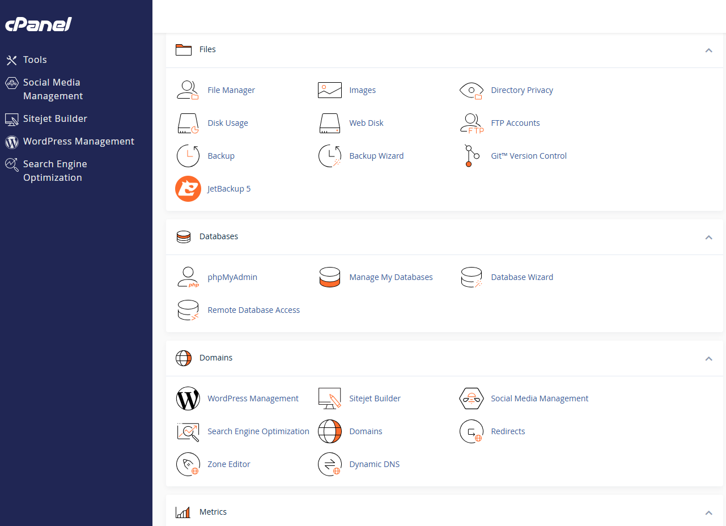726x526 pixels.
Task: Open the Manage My Databases link
Action: pos(391,277)
